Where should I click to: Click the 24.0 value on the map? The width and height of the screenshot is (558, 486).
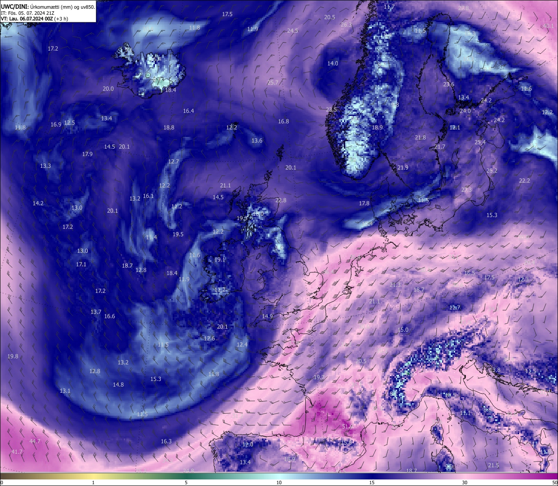pos(465,111)
